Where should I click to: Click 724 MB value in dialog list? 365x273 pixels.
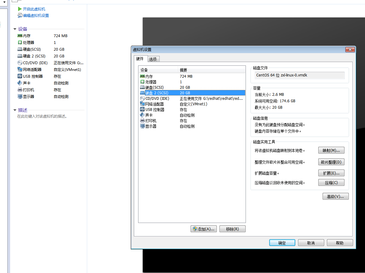(x=186, y=76)
